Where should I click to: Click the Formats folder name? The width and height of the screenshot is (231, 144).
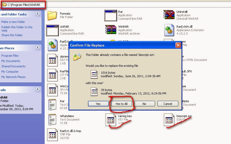65,14
